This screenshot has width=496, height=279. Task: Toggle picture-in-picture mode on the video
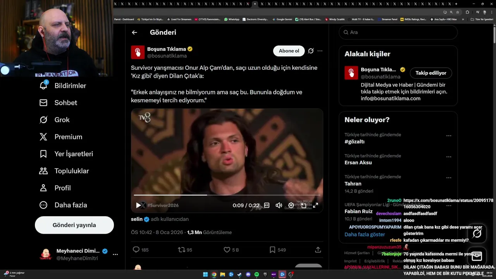(303, 205)
